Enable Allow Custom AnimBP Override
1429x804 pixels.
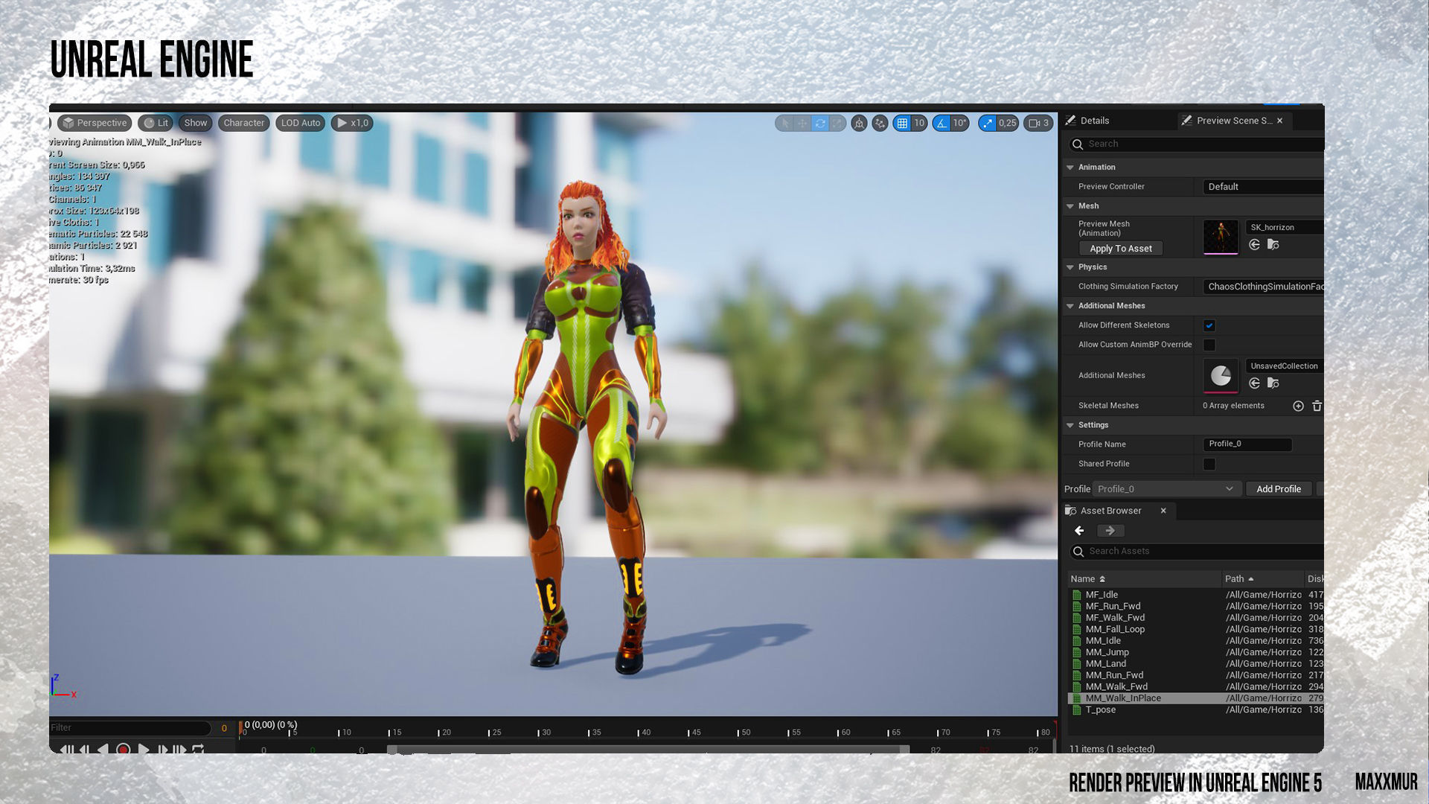click(1209, 345)
